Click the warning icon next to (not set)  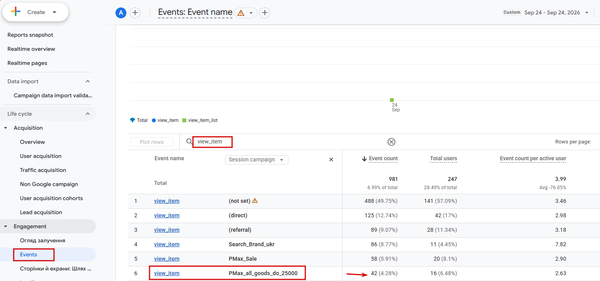(255, 201)
